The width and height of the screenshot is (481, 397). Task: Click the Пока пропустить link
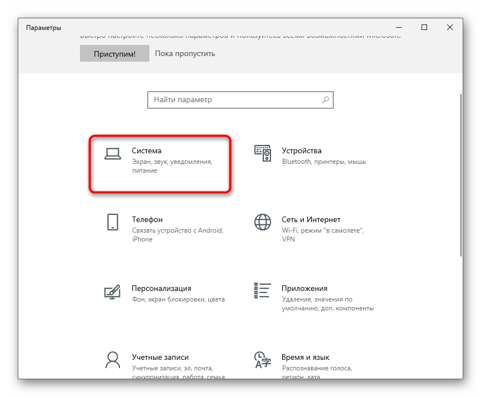(x=185, y=54)
